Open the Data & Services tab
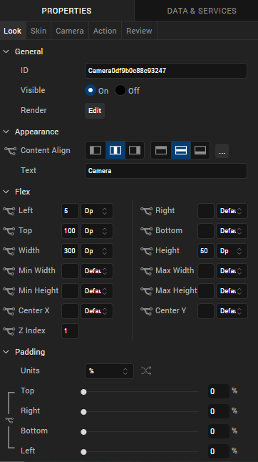The height and width of the screenshot is (462, 258). click(x=202, y=11)
